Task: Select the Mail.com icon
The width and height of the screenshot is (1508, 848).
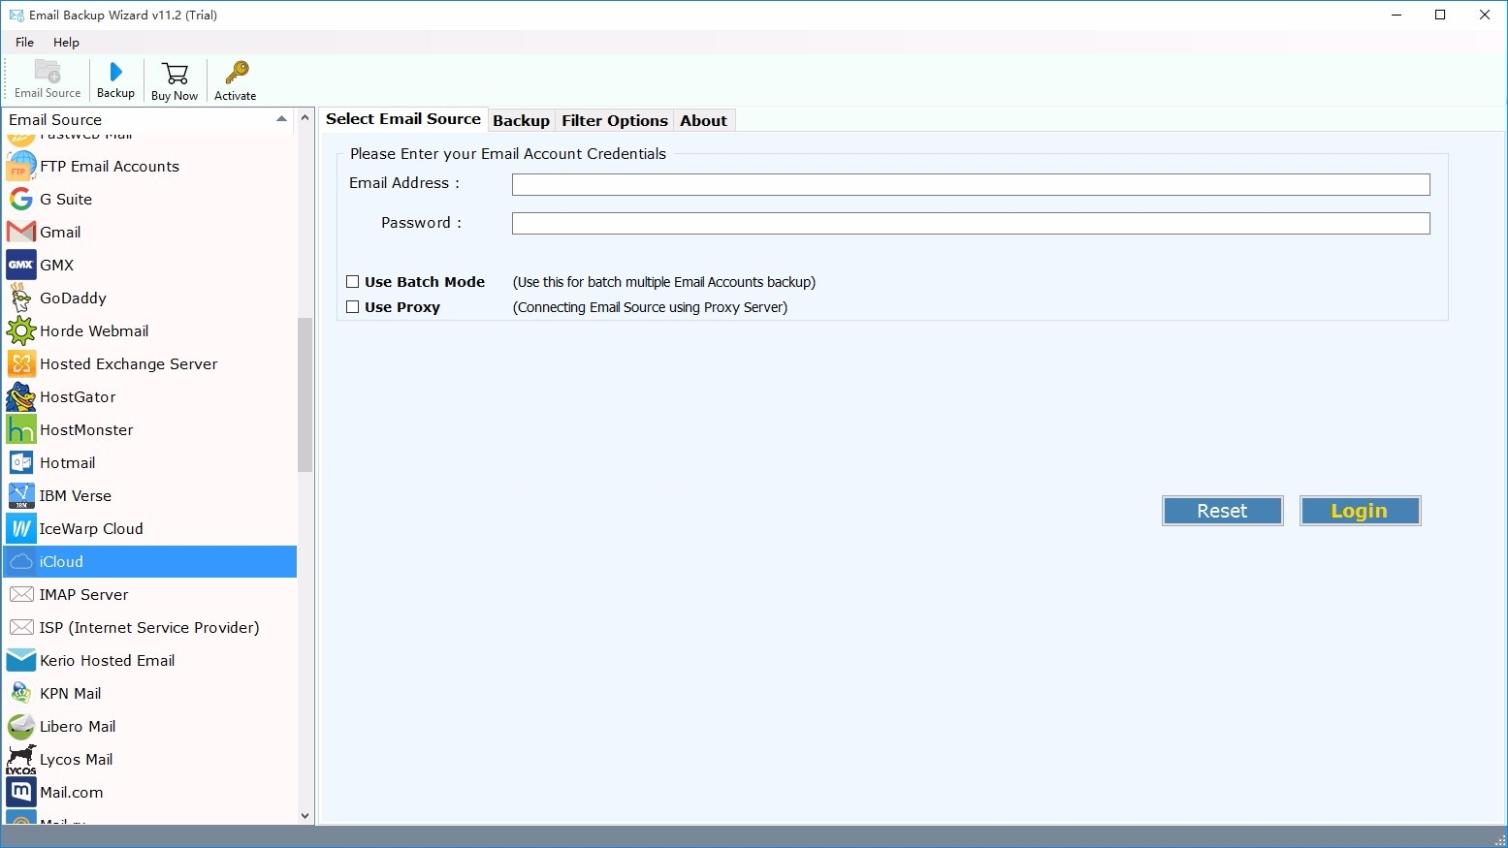Action: (21, 793)
